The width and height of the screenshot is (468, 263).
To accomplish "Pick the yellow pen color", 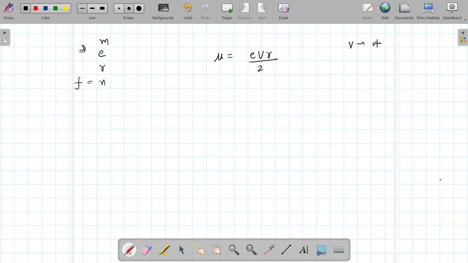I will point(65,8).
